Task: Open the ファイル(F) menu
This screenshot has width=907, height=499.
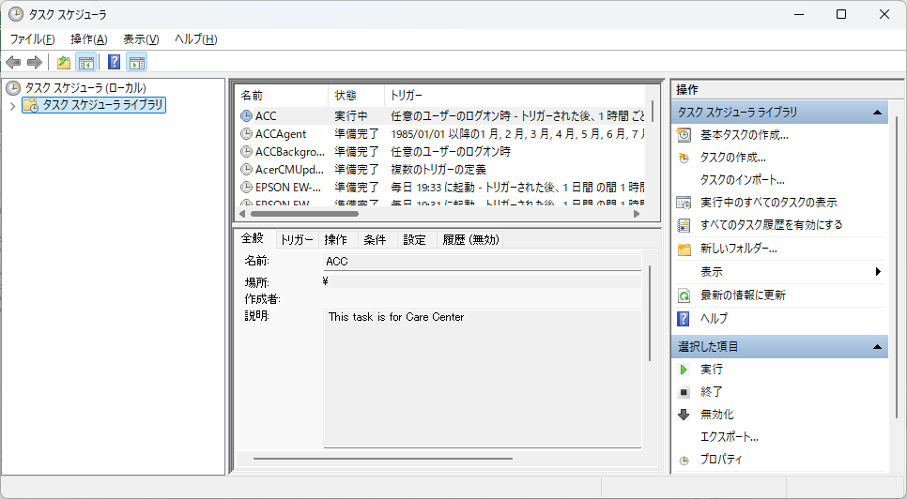Action: tap(32, 39)
